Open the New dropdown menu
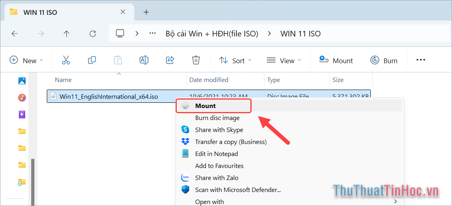452x206 pixels. pyautogui.click(x=26, y=60)
